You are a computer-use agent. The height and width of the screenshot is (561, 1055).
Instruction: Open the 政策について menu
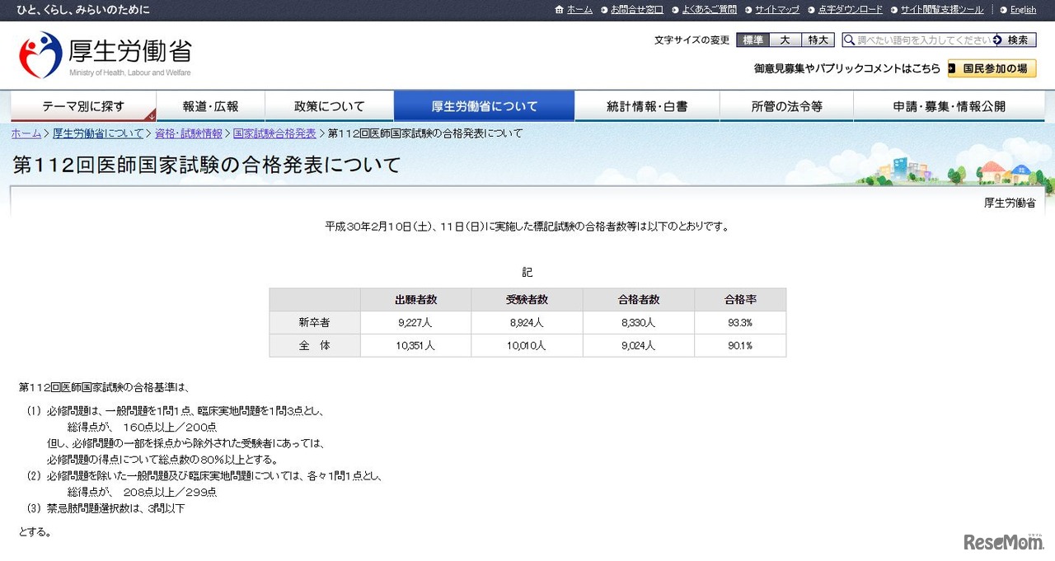(328, 105)
